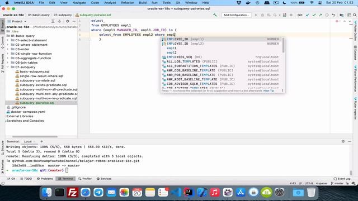Toggle the Project tool window side tab
This screenshot has width=358, height=201.
coord(2,26)
